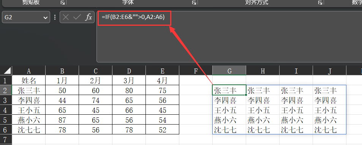Click the cell with value 54

[x=162, y=120]
